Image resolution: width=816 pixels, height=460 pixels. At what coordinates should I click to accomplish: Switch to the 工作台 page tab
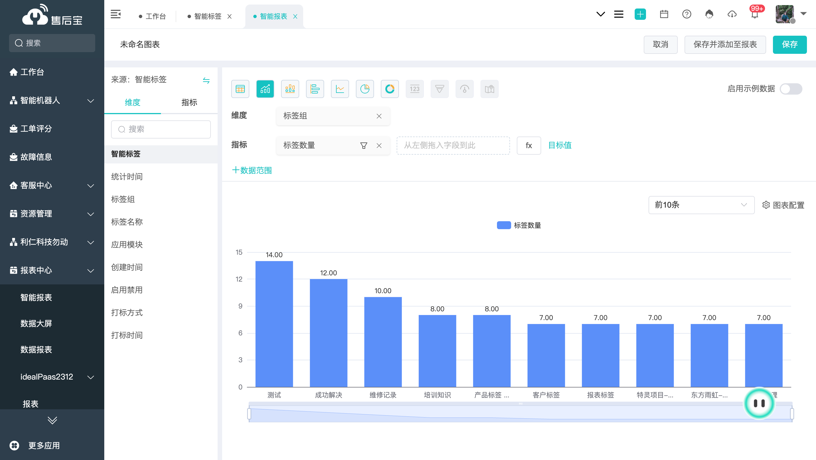pos(152,16)
